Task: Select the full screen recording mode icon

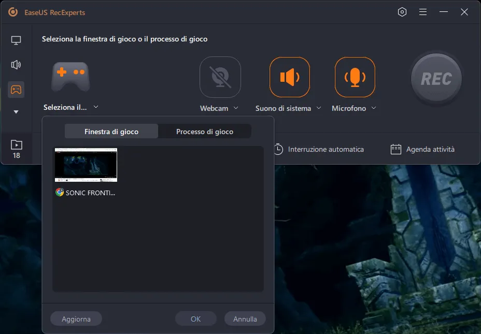Action: click(16, 40)
